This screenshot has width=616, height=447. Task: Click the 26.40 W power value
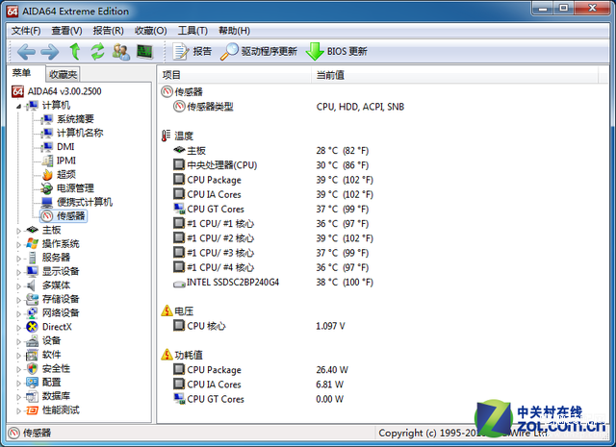coord(332,370)
